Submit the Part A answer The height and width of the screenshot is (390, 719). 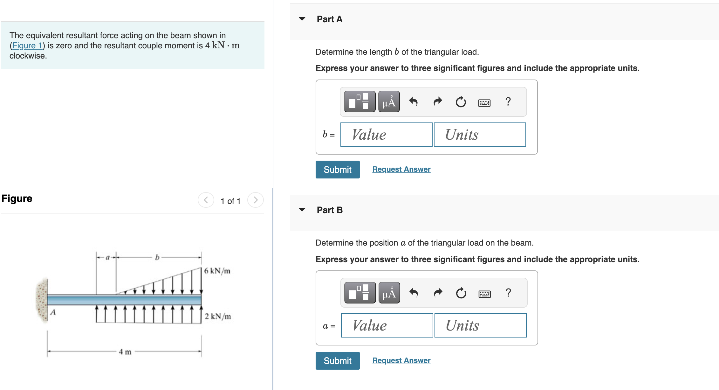coord(337,169)
